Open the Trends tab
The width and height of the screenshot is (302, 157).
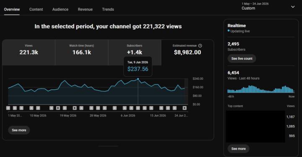pyautogui.click(x=108, y=9)
